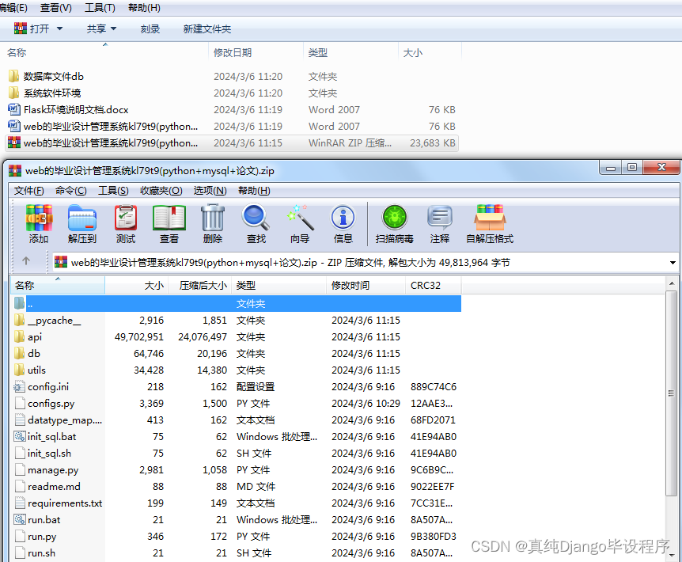682x562 pixels.
Task: Click the 新建文件夹 button
Action: click(x=204, y=28)
